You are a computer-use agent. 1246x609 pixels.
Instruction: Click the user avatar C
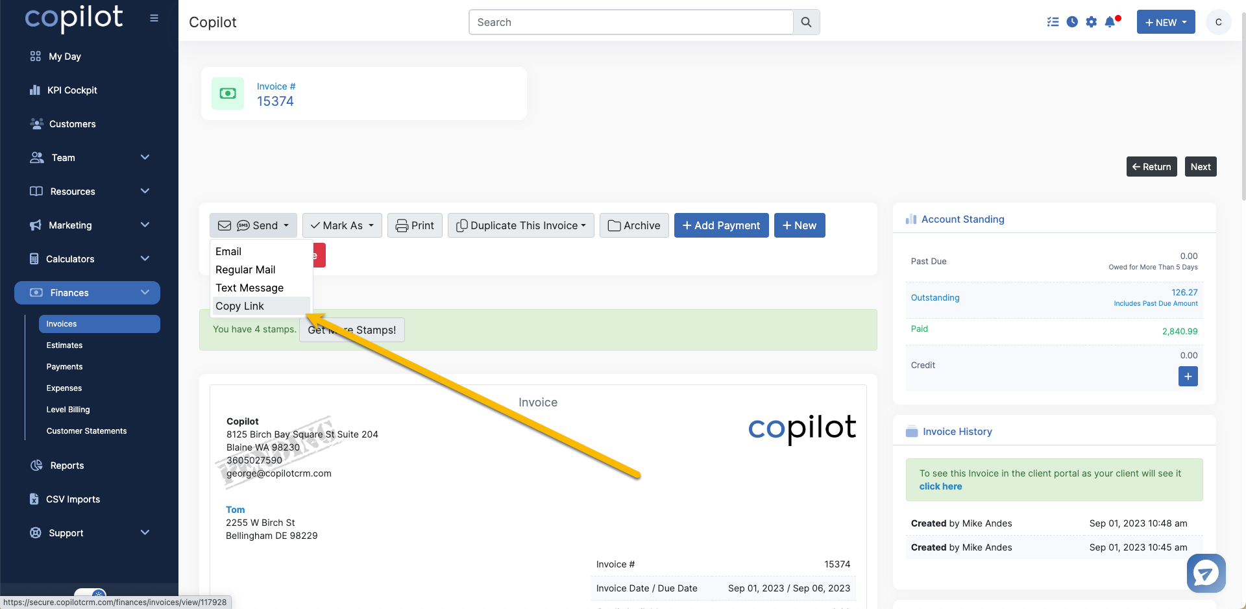click(x=1218, y=22)
